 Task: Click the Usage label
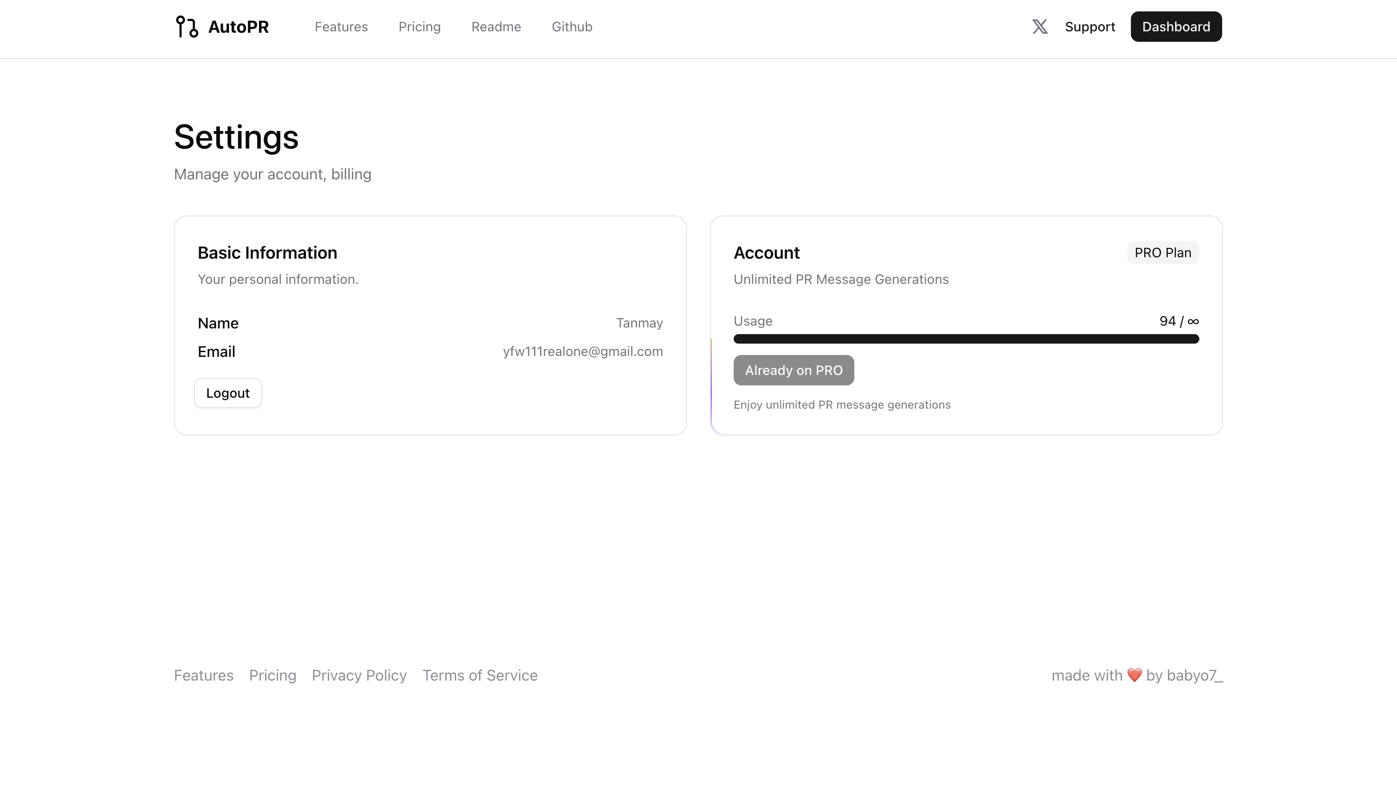pyautogui.click(x=753, y=321)
